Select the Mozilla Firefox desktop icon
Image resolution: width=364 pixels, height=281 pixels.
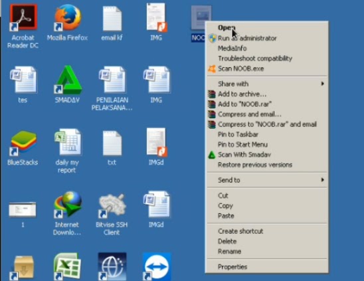(68, 18)
